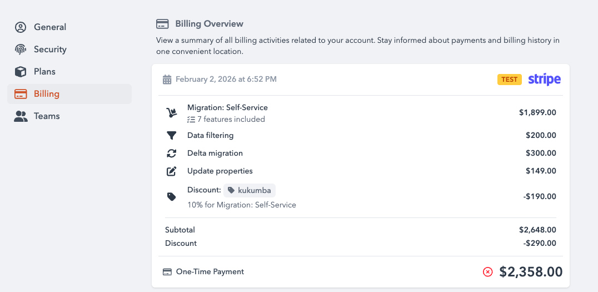Screen dimensions: 598x292
Task: Open the General settings tab
Action: pyautogui.click(x=49, y=27)
